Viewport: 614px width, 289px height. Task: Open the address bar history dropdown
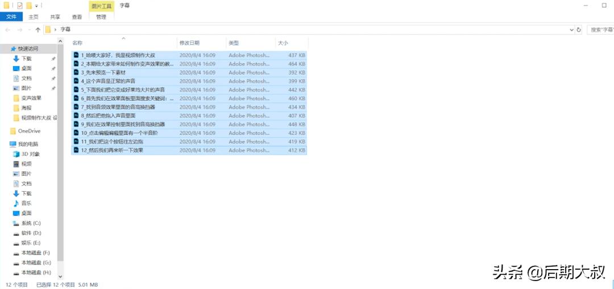571,30
